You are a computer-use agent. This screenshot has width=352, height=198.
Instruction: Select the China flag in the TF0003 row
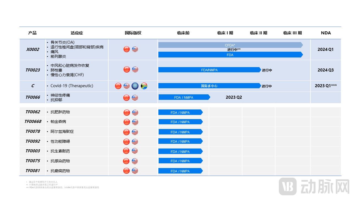click(126, 151)
